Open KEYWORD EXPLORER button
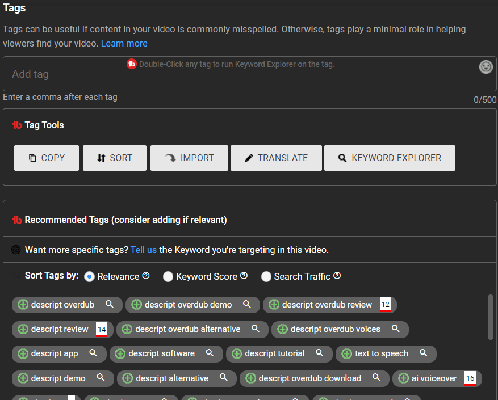Viewport: 498px width, 400px height. pyautogui.click(x=390, y=158)
